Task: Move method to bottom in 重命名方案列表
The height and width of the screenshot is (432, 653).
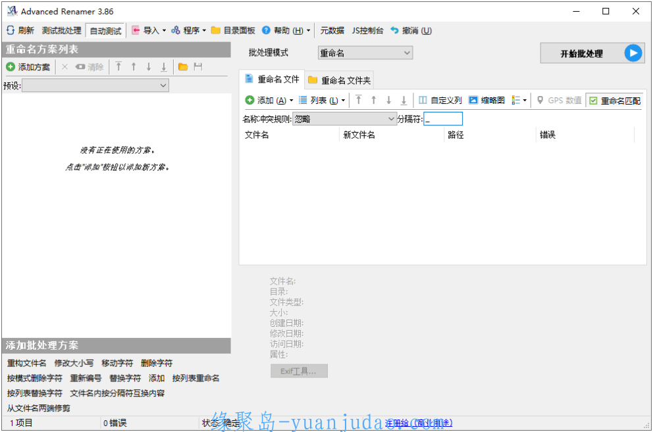Action: 164,66
